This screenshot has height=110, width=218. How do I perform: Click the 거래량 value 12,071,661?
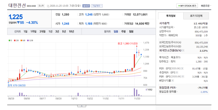[140, 14]
